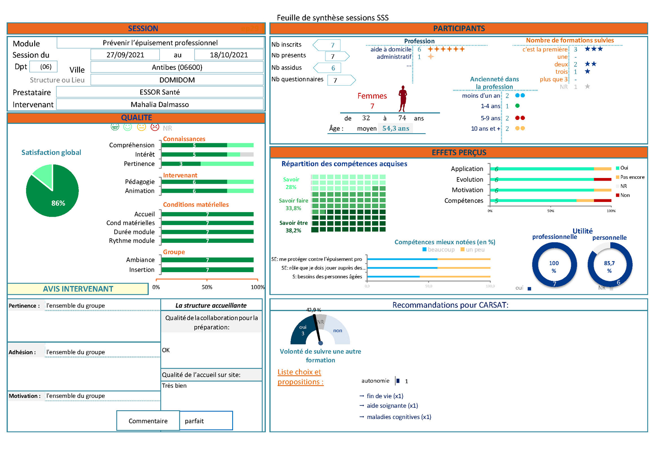666x471 pixels.
Task: Click the professionnelle 100 % donut chart
Action: tap(555, 265)
